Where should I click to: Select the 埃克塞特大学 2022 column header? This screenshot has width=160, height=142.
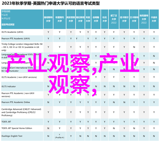tap(144, 19)
